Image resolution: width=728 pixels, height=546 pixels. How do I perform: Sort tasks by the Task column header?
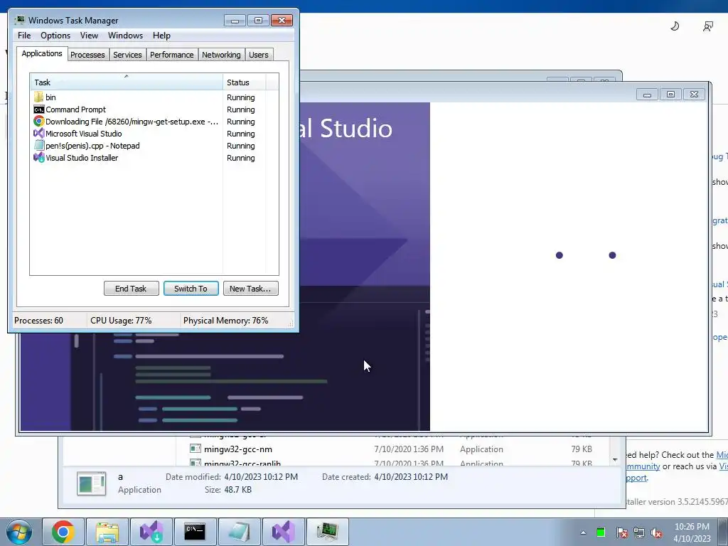(x=127, y=82)
